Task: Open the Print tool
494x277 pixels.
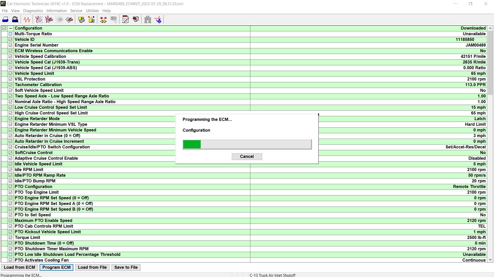Action: 5,19
